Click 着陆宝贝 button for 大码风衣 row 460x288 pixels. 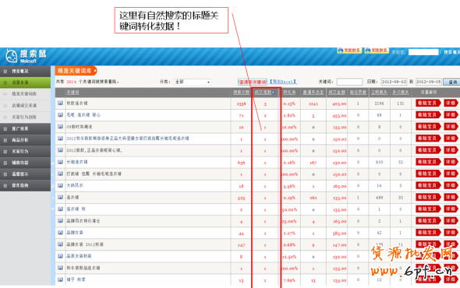click(x=428, y=185)
